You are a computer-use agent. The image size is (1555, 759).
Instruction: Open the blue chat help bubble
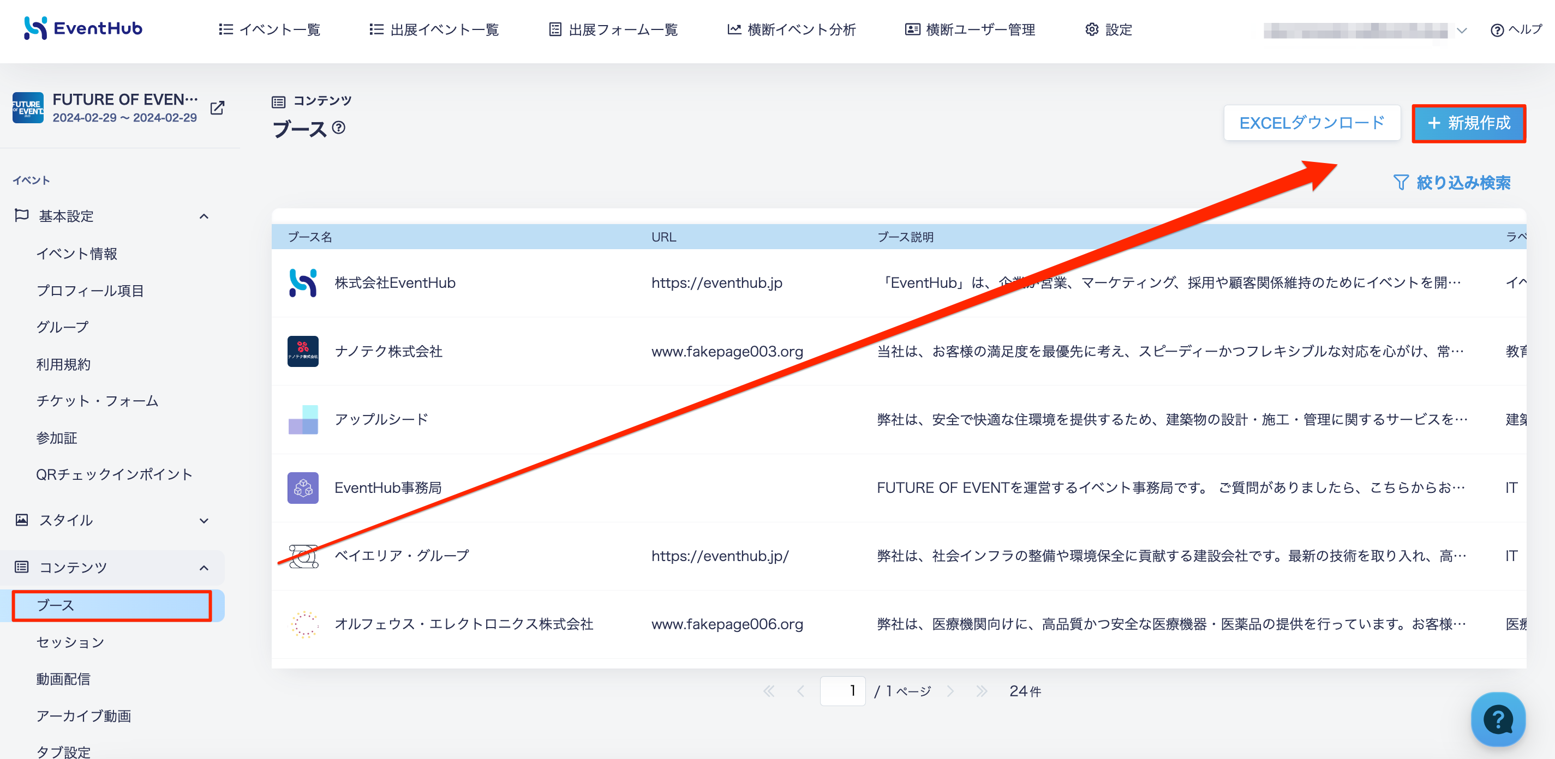1498,719
